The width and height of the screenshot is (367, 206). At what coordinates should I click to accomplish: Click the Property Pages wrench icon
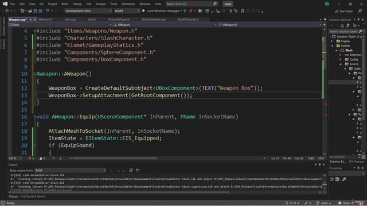pyautogui.click(x=344, y=179)
